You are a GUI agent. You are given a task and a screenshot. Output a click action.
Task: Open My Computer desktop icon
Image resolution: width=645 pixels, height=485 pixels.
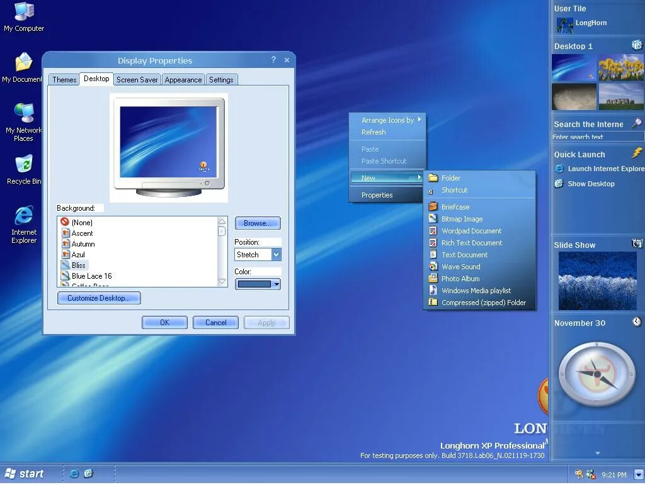(x=24, y=17)
